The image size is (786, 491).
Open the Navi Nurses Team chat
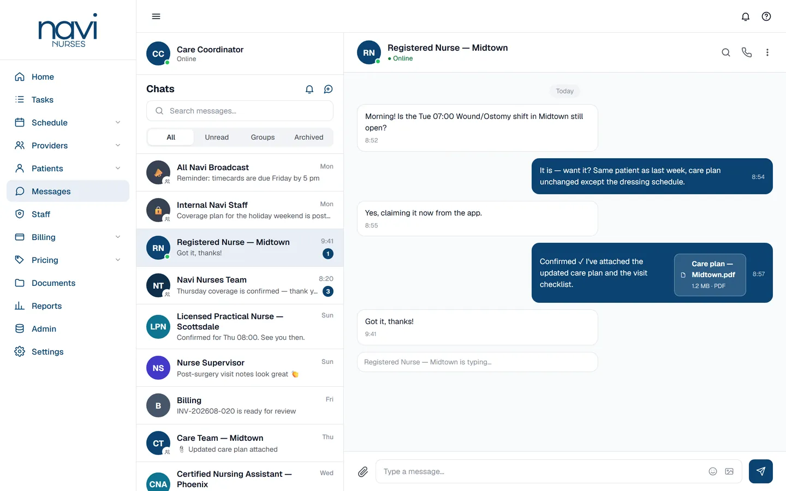tap(240, 285)
